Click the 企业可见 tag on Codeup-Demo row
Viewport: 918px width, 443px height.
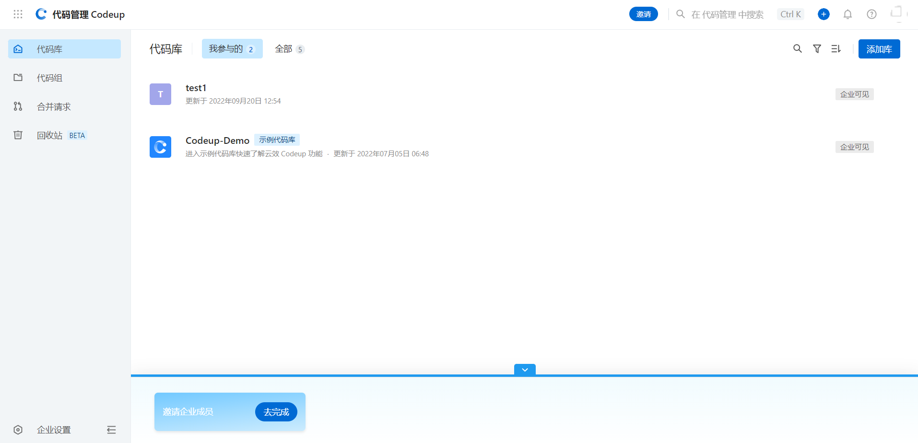coord(854,147)
